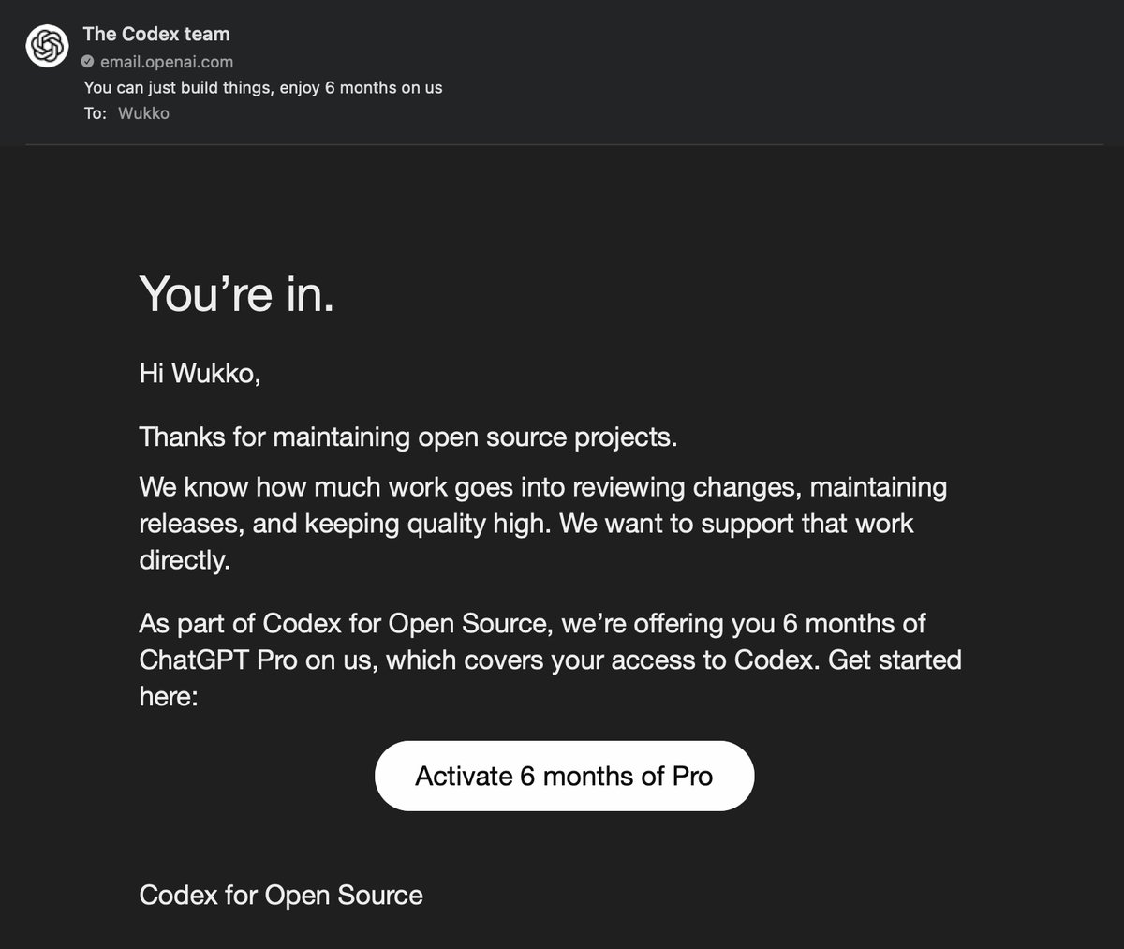Image resolution: width=1124 pixels, height=949 pixels.
Task: Select the subject line about 6 months
Action: pyautogui.click(x=262, y=88)
